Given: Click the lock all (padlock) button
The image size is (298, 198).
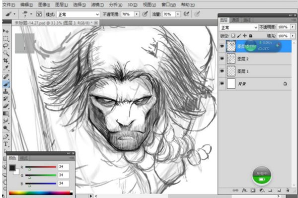Looking at the screenshot, I should (250, 36).
